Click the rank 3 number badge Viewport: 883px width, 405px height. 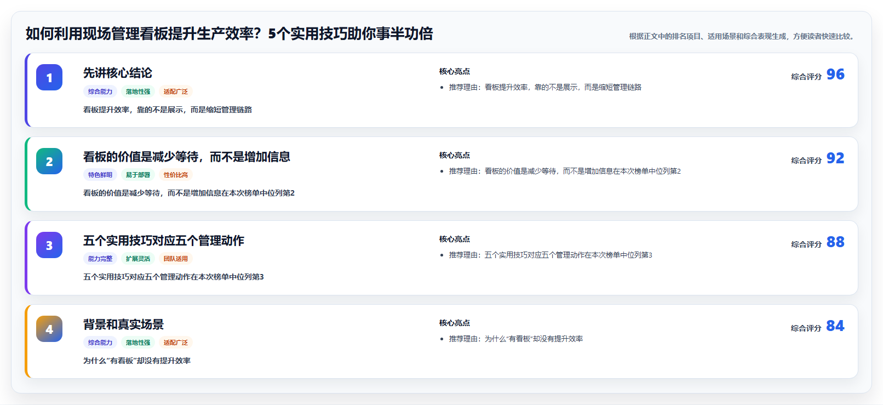pyautogui.click(x=49, y=245)
